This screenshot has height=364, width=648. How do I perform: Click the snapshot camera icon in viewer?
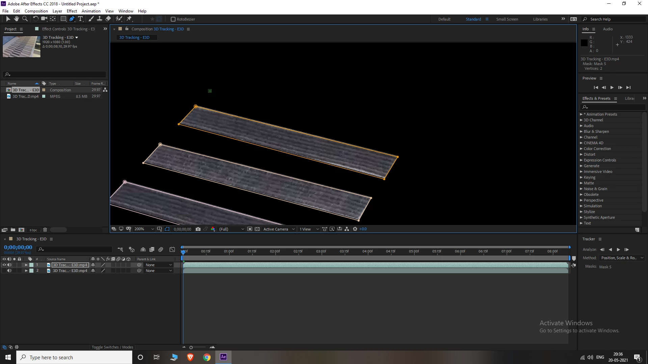click(x=198, y=229)
